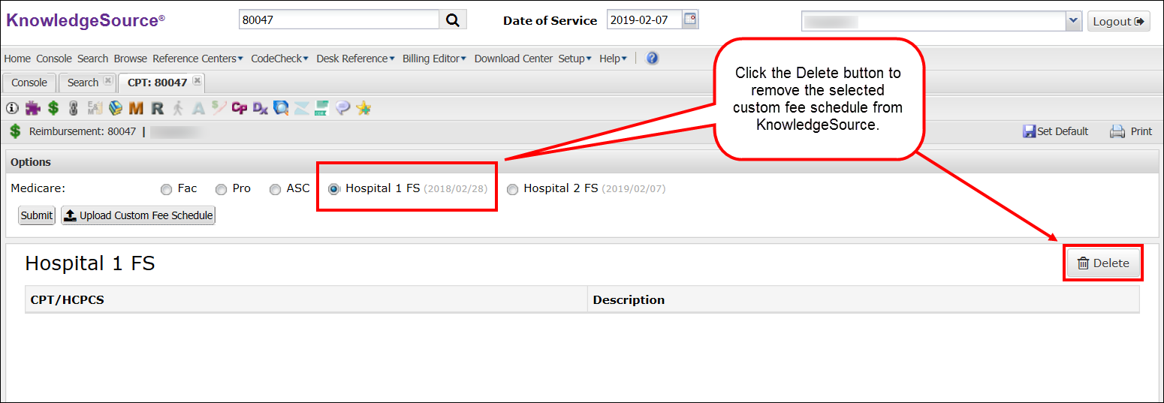Click the info icon in the toolbar

tap(12, 108)
